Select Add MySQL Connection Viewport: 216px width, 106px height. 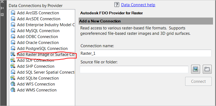(x=38, y=31)
